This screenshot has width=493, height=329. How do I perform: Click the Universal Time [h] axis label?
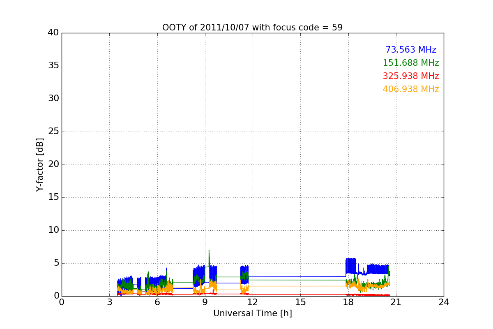[252, 313]
